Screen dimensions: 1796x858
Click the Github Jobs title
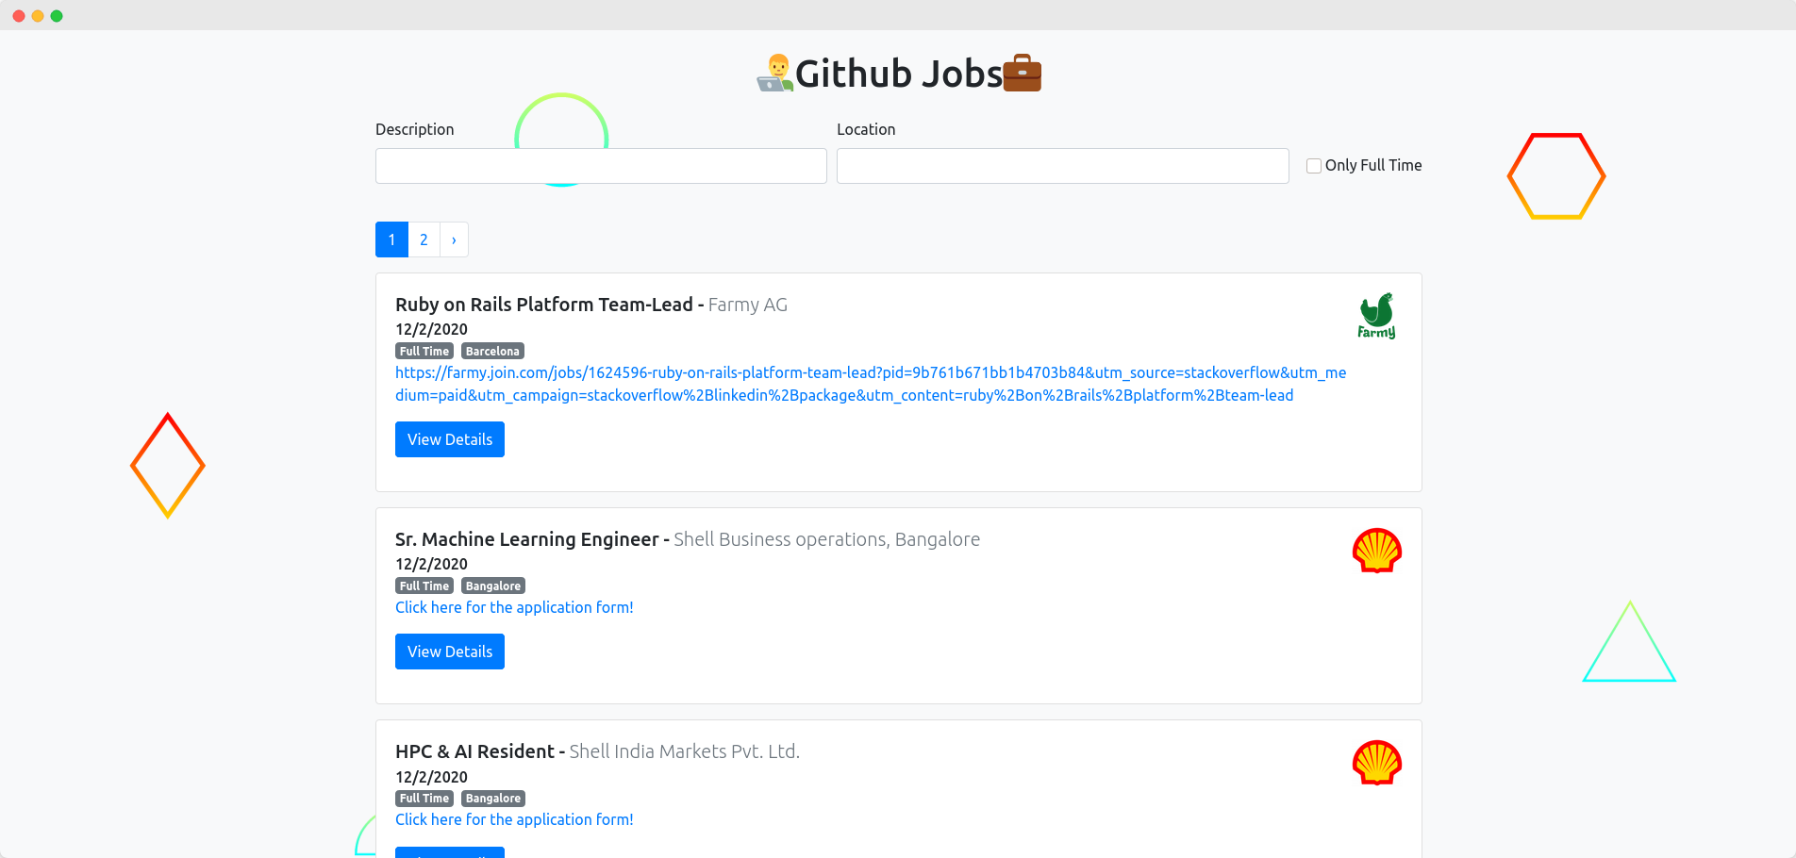898,73
